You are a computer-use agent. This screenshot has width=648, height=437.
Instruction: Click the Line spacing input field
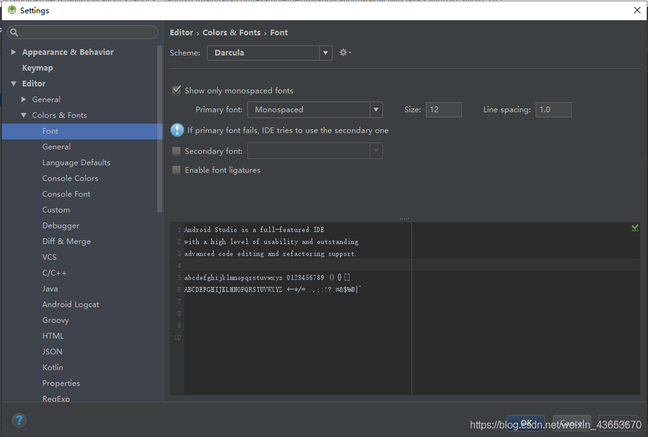point(553,110)
